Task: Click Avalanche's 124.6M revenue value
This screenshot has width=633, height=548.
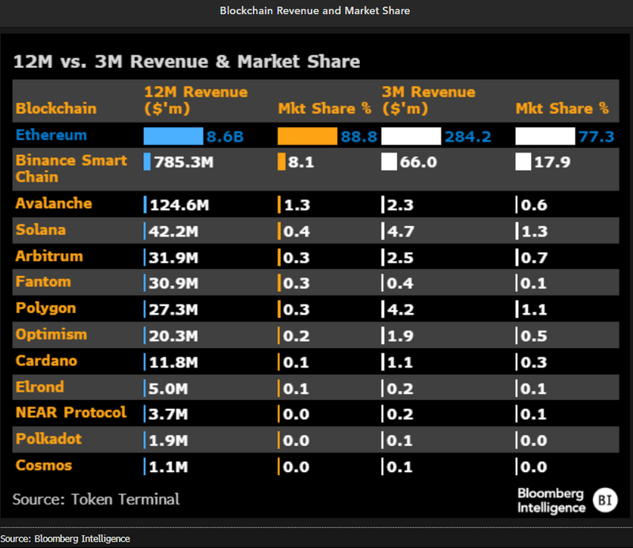Action: [180, 205]
